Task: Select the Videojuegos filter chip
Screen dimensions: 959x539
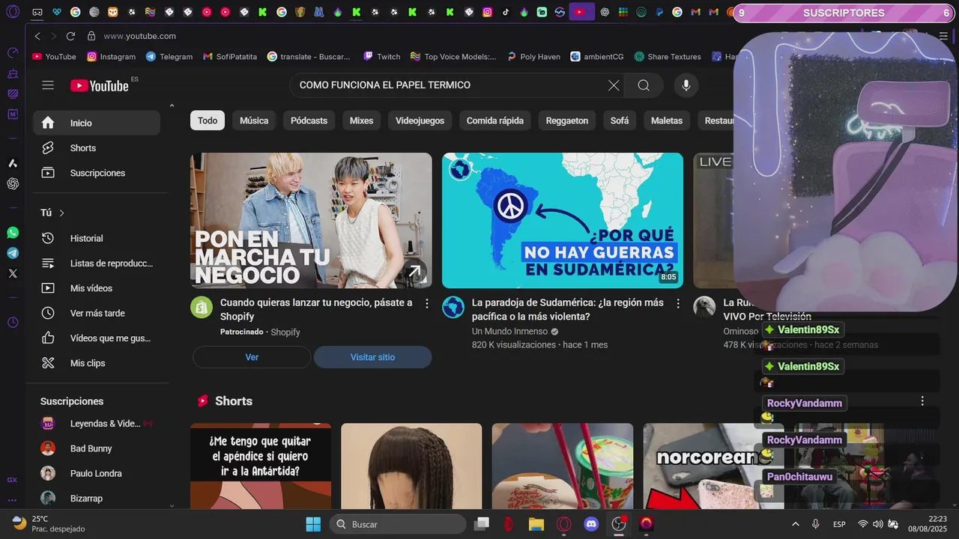Action: [x=420, y=121]
